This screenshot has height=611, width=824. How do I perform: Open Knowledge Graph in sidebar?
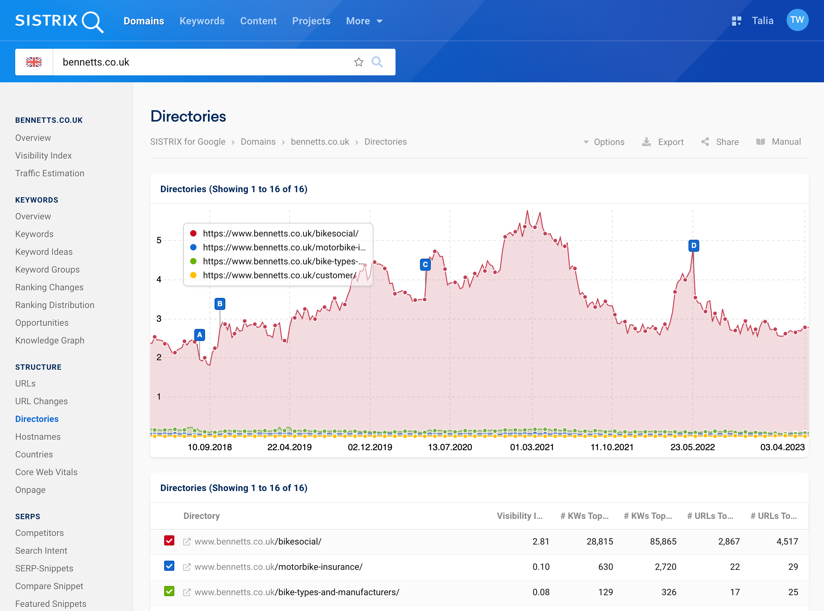pyautogui.click(x=50, y=341)
